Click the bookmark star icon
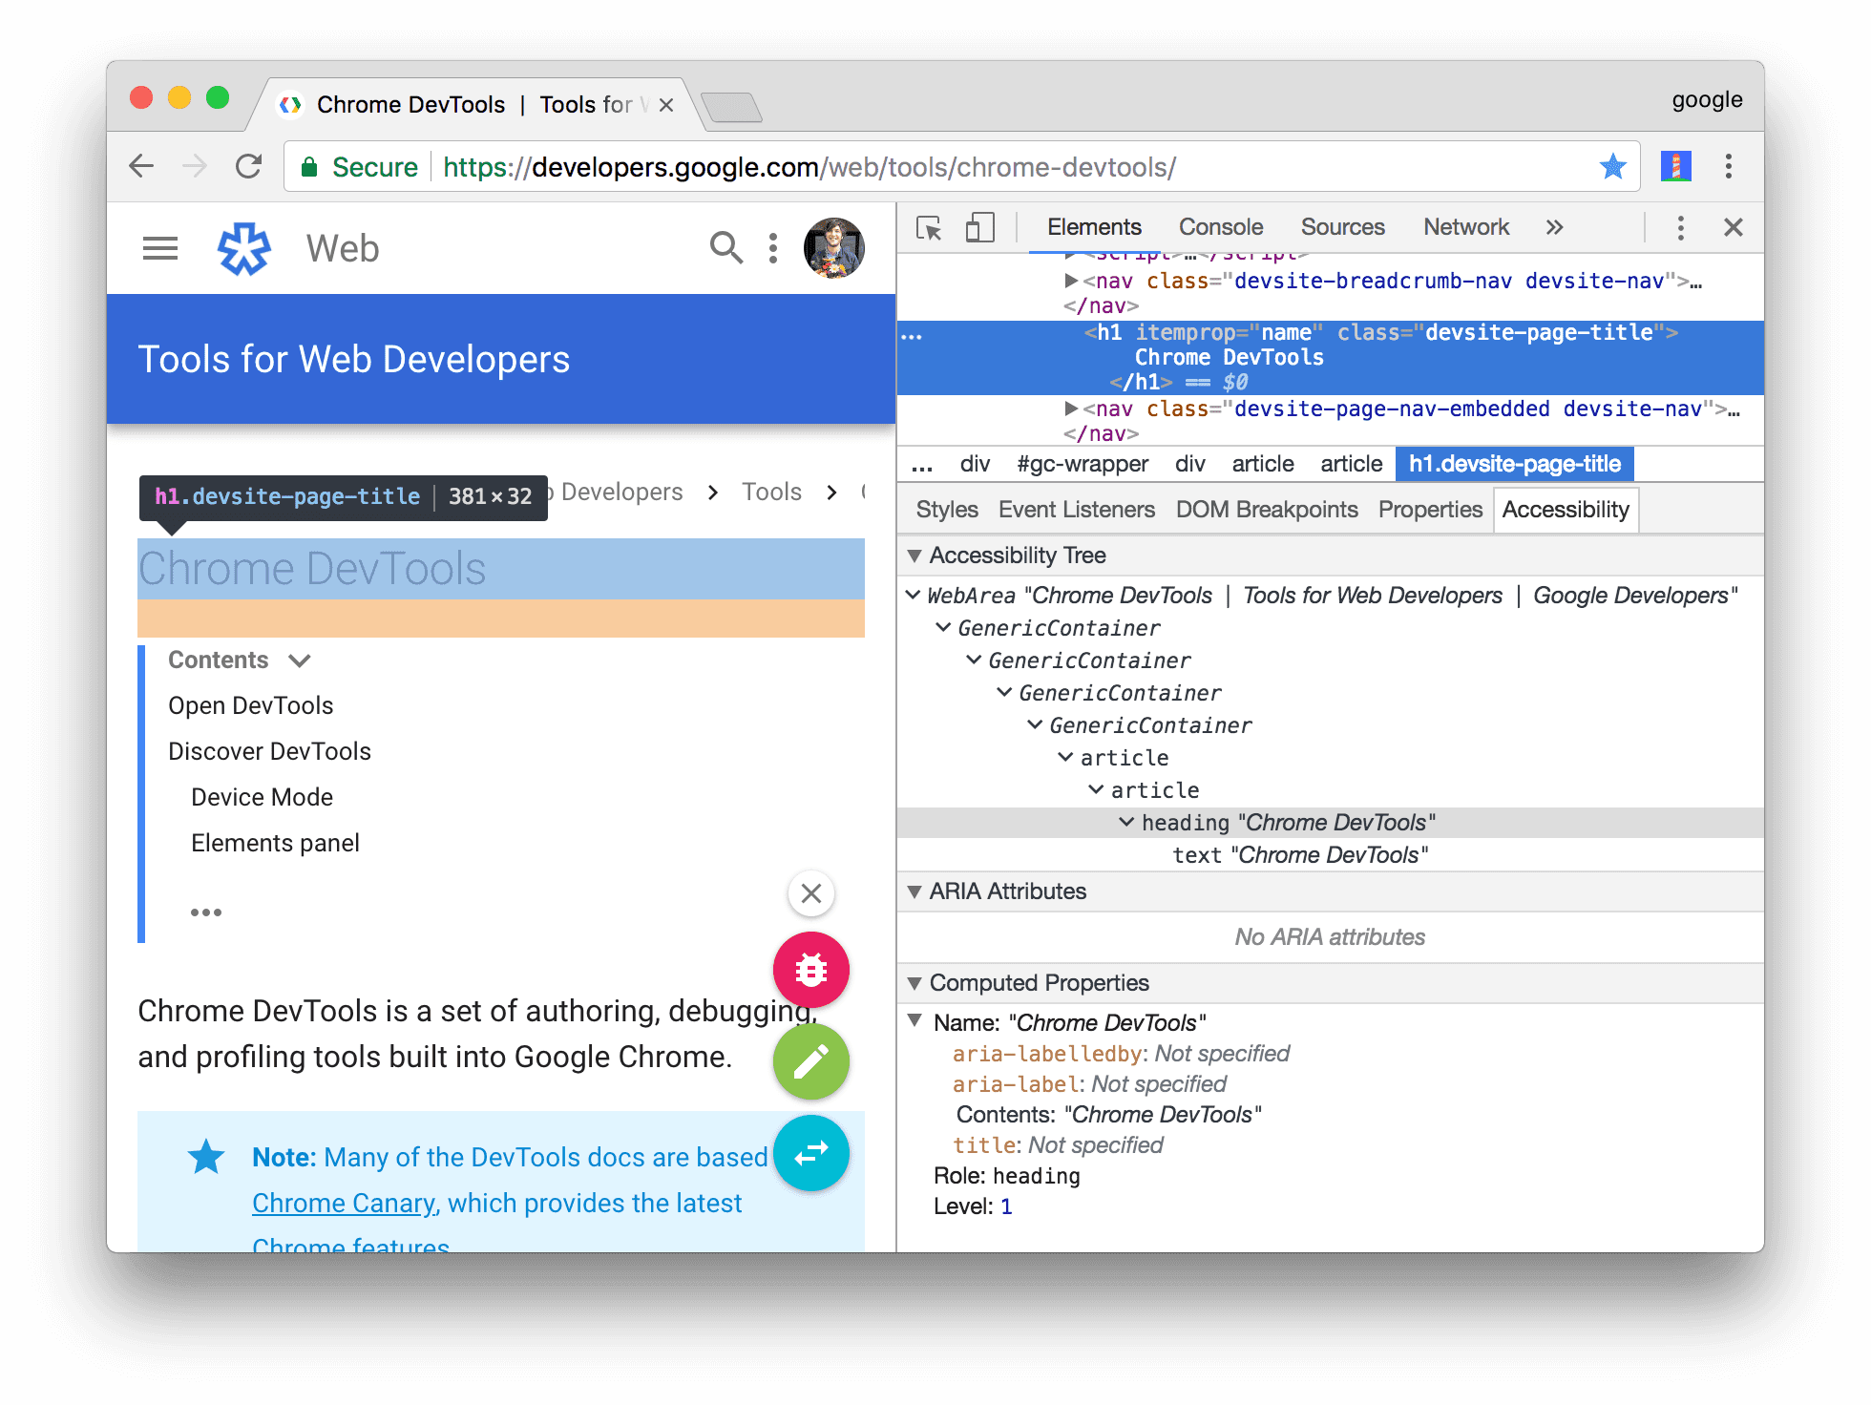This screenshot has width=1871, height=1405. [x=1611, y=167]
